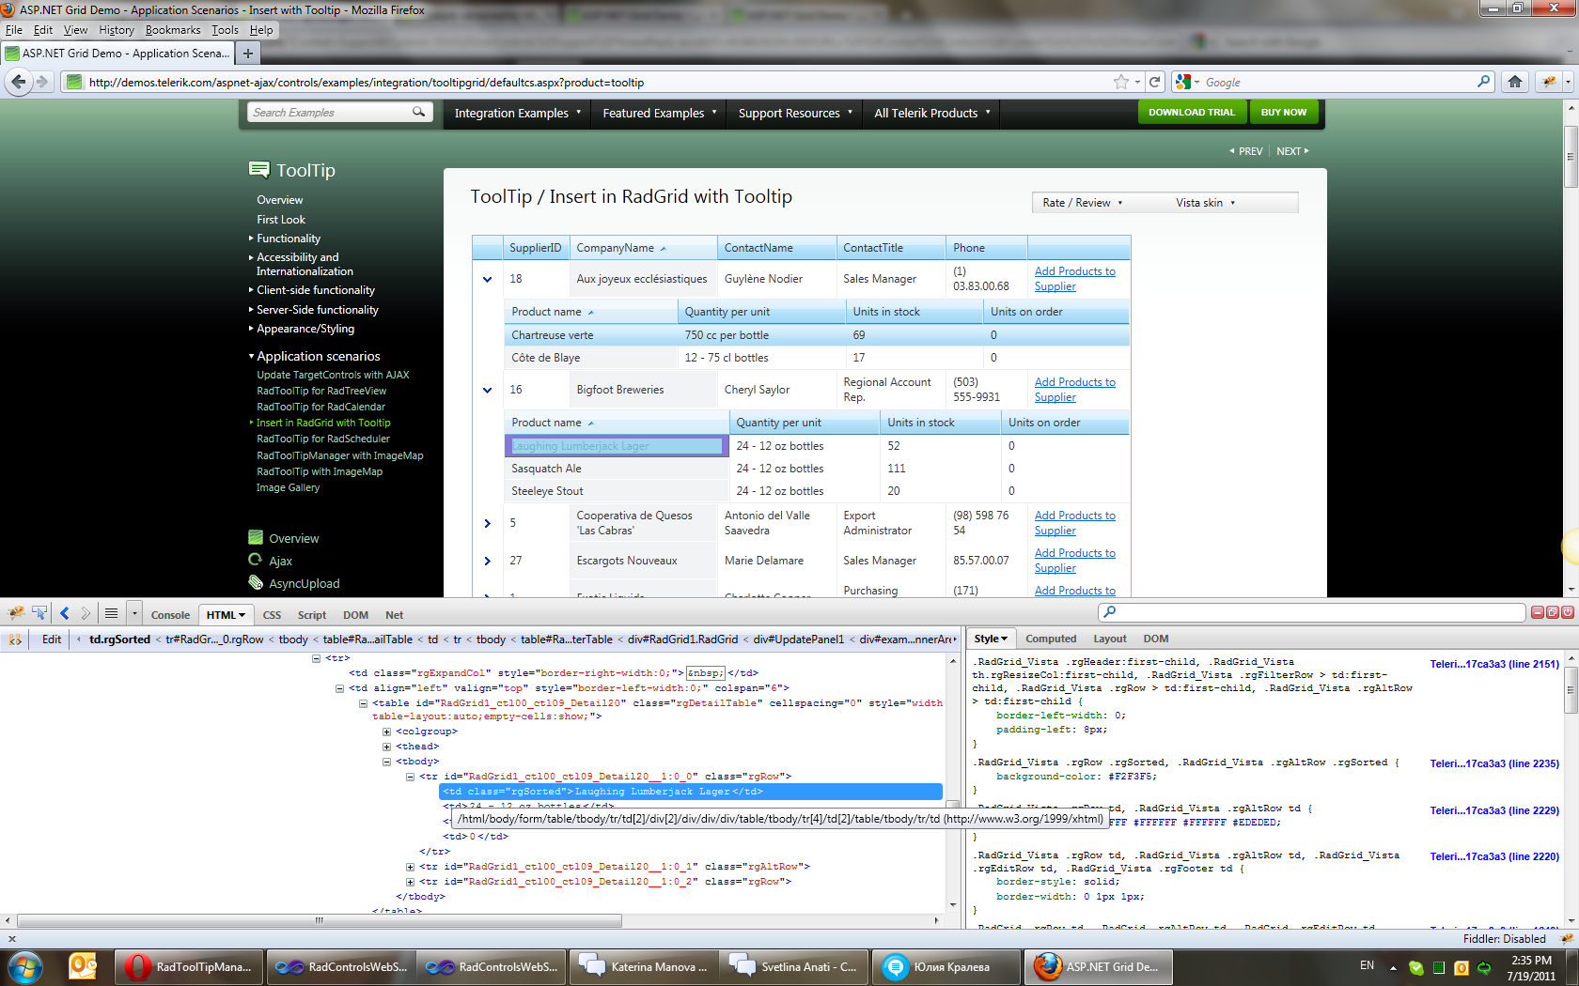Image resolution: width=1579 pixels, height=986 pixels.
Task: Click Add Products link for supplier 18
Action: pos(1075,279)
